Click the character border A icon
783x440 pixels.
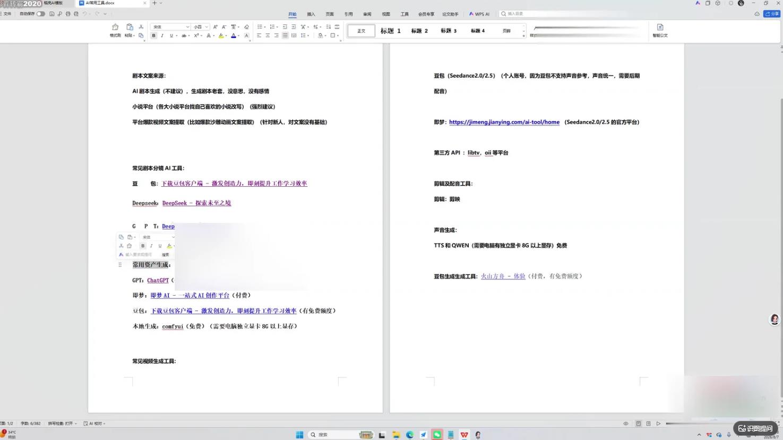point(246,36)
